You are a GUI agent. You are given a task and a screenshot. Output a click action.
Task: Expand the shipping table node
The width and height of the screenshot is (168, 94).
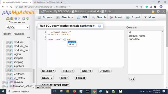7,62
